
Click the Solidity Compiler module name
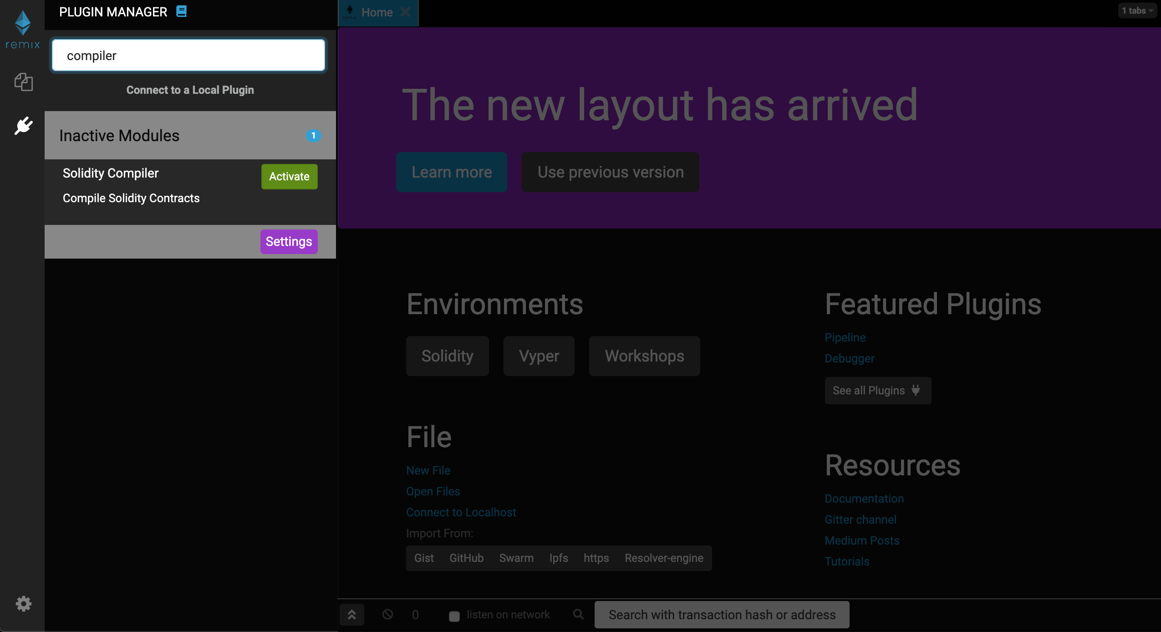pyautogui.click(x=111, y=173)
